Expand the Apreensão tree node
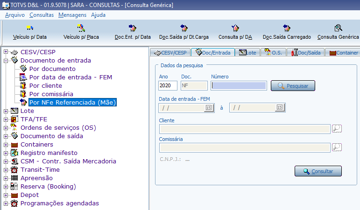 point(6,178)
